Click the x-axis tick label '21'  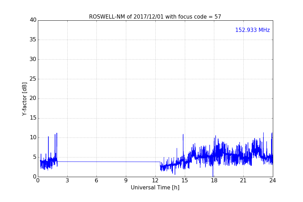coord(243,181)
